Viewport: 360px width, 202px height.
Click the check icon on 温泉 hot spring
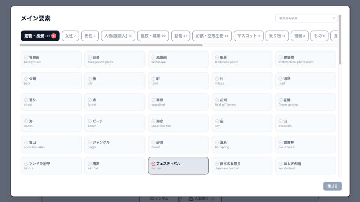click(x=216, y=142)
